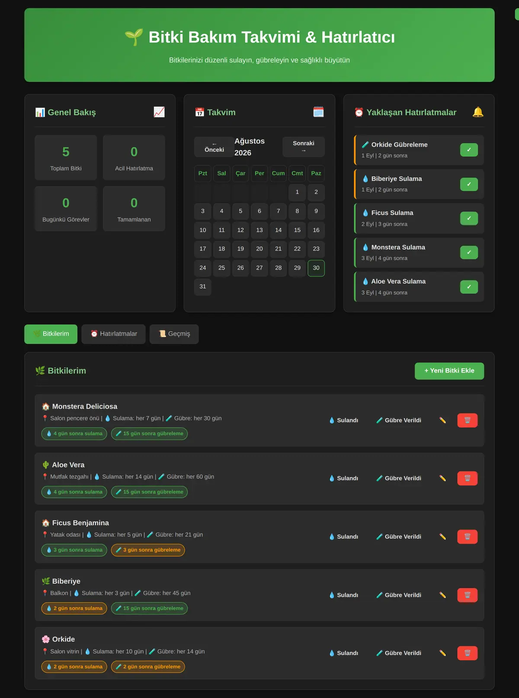
Task: Mark Orkide as Sulandı
Action: 344,653
